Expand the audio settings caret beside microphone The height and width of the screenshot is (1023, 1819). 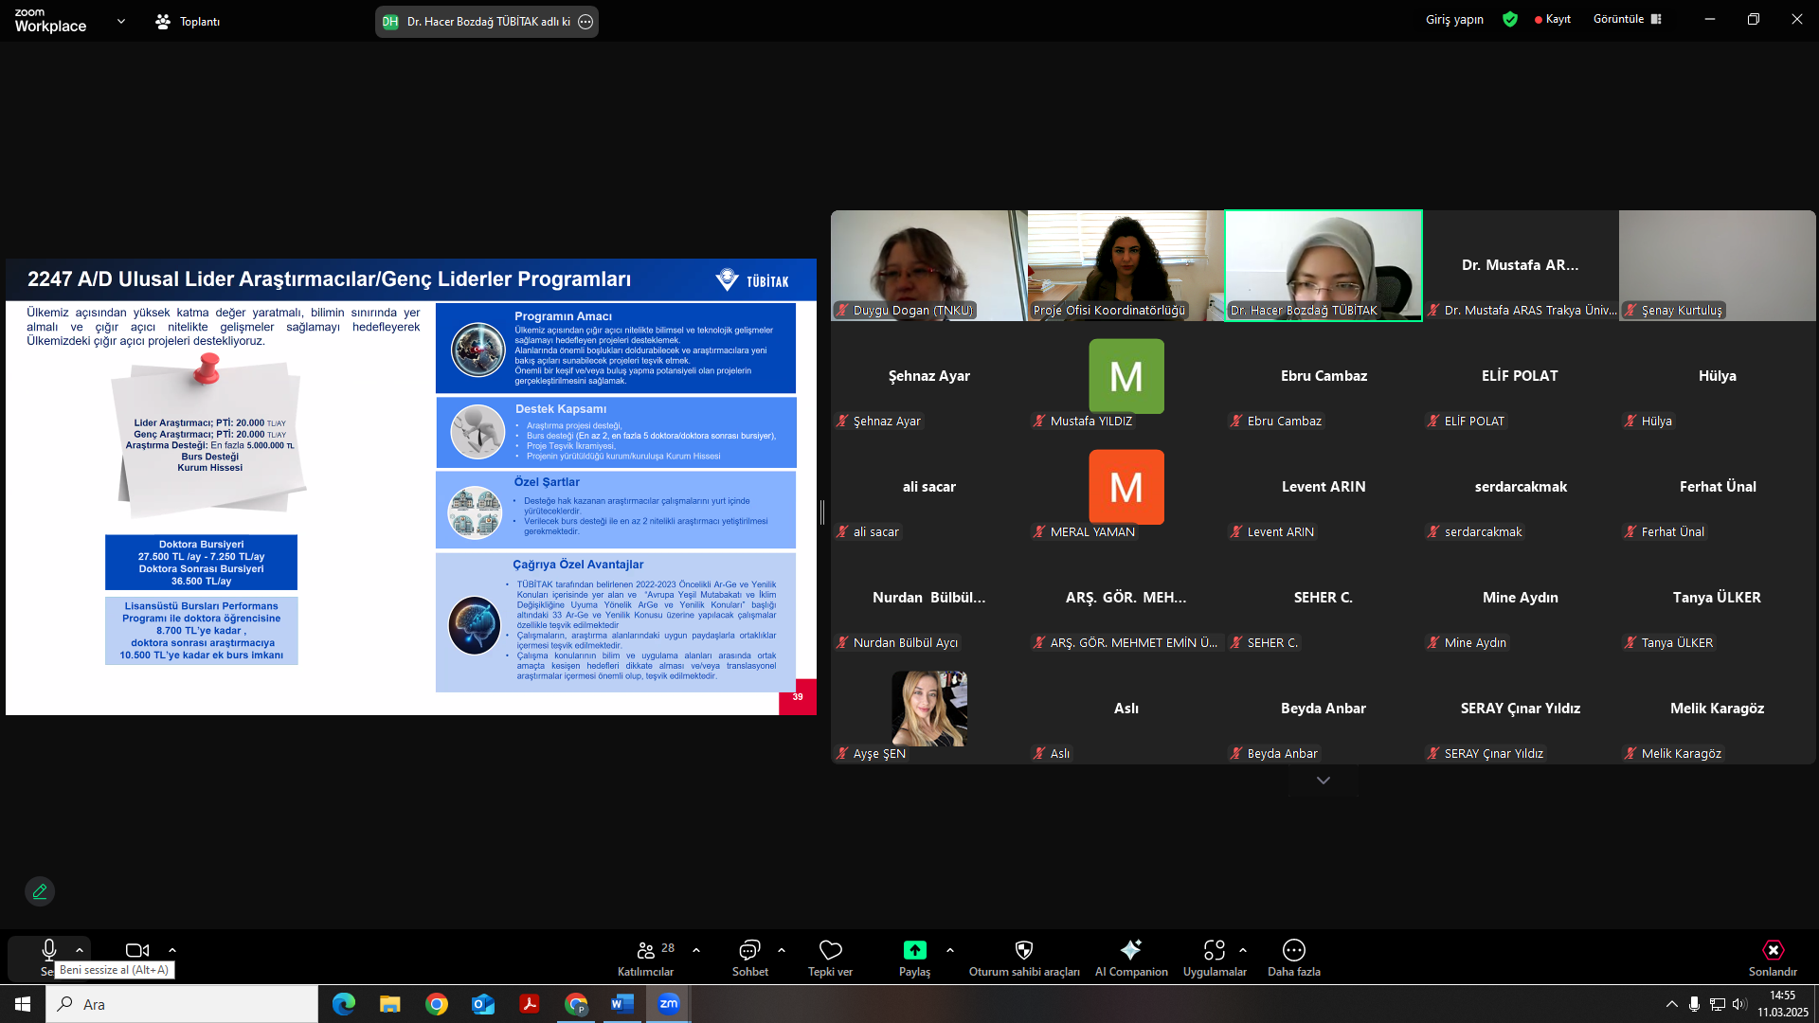80,950
